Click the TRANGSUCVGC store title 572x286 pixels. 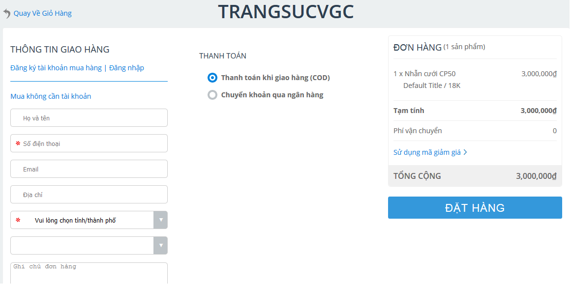[x=286, y=12]
